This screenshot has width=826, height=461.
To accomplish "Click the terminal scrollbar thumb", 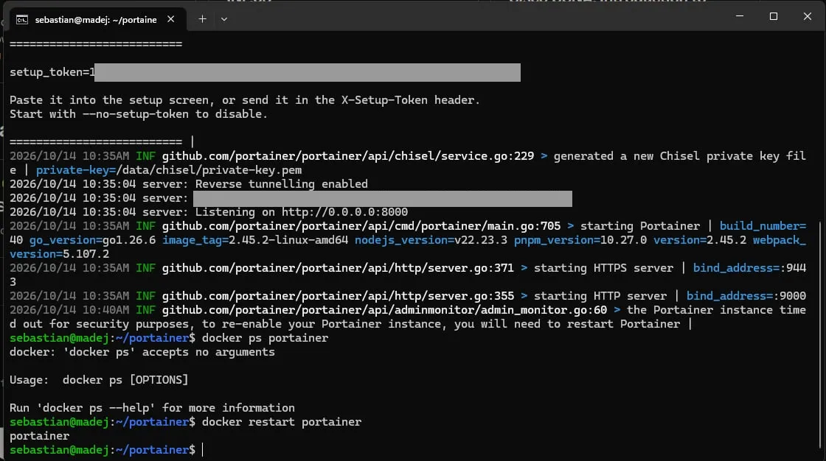I will pos(820,334).
